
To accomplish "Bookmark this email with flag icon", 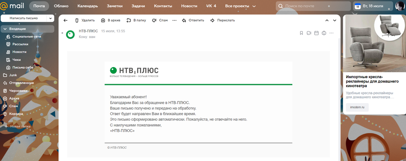I will (x=301, y=33).
